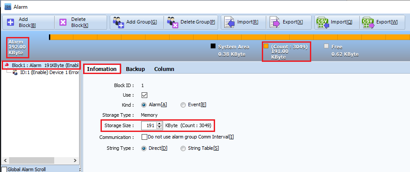Image resolution: width=410 pixels, height=172 pixels.
Task: Click the TDS app icon in title bar
Action: pyautogui.click(x=8, y=7)
